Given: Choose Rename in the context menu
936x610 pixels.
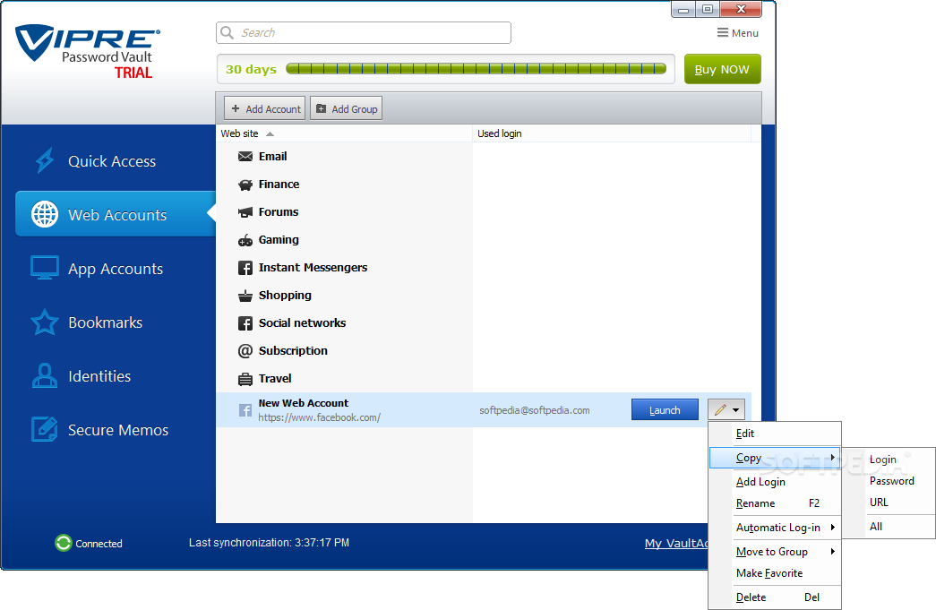Looking at the screenshot, I should click(775, 503).
